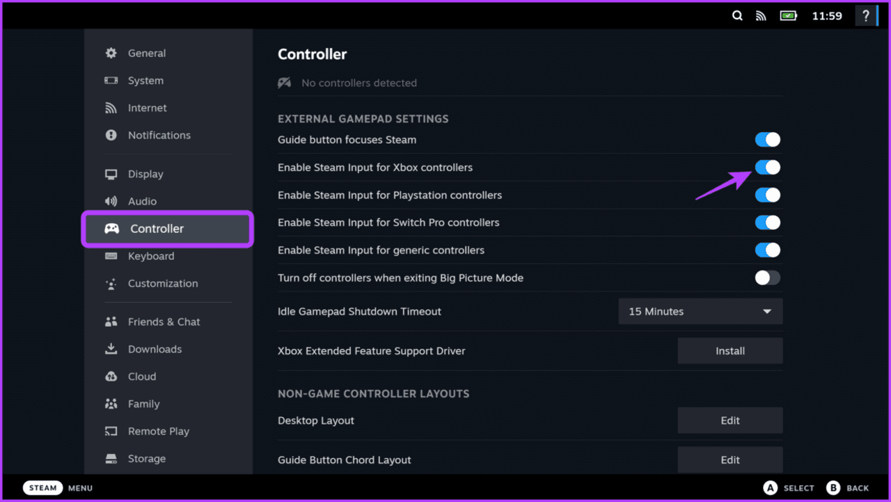Switch to Audio settings
Image resolution: width=891 pixels, height=502 pixels.
168,201
